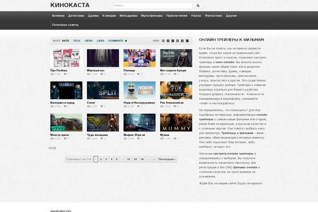Open the Split trailer thumbnail
Image resolution: width=318 pixels, height=212 pixels.
coord(103,90)
